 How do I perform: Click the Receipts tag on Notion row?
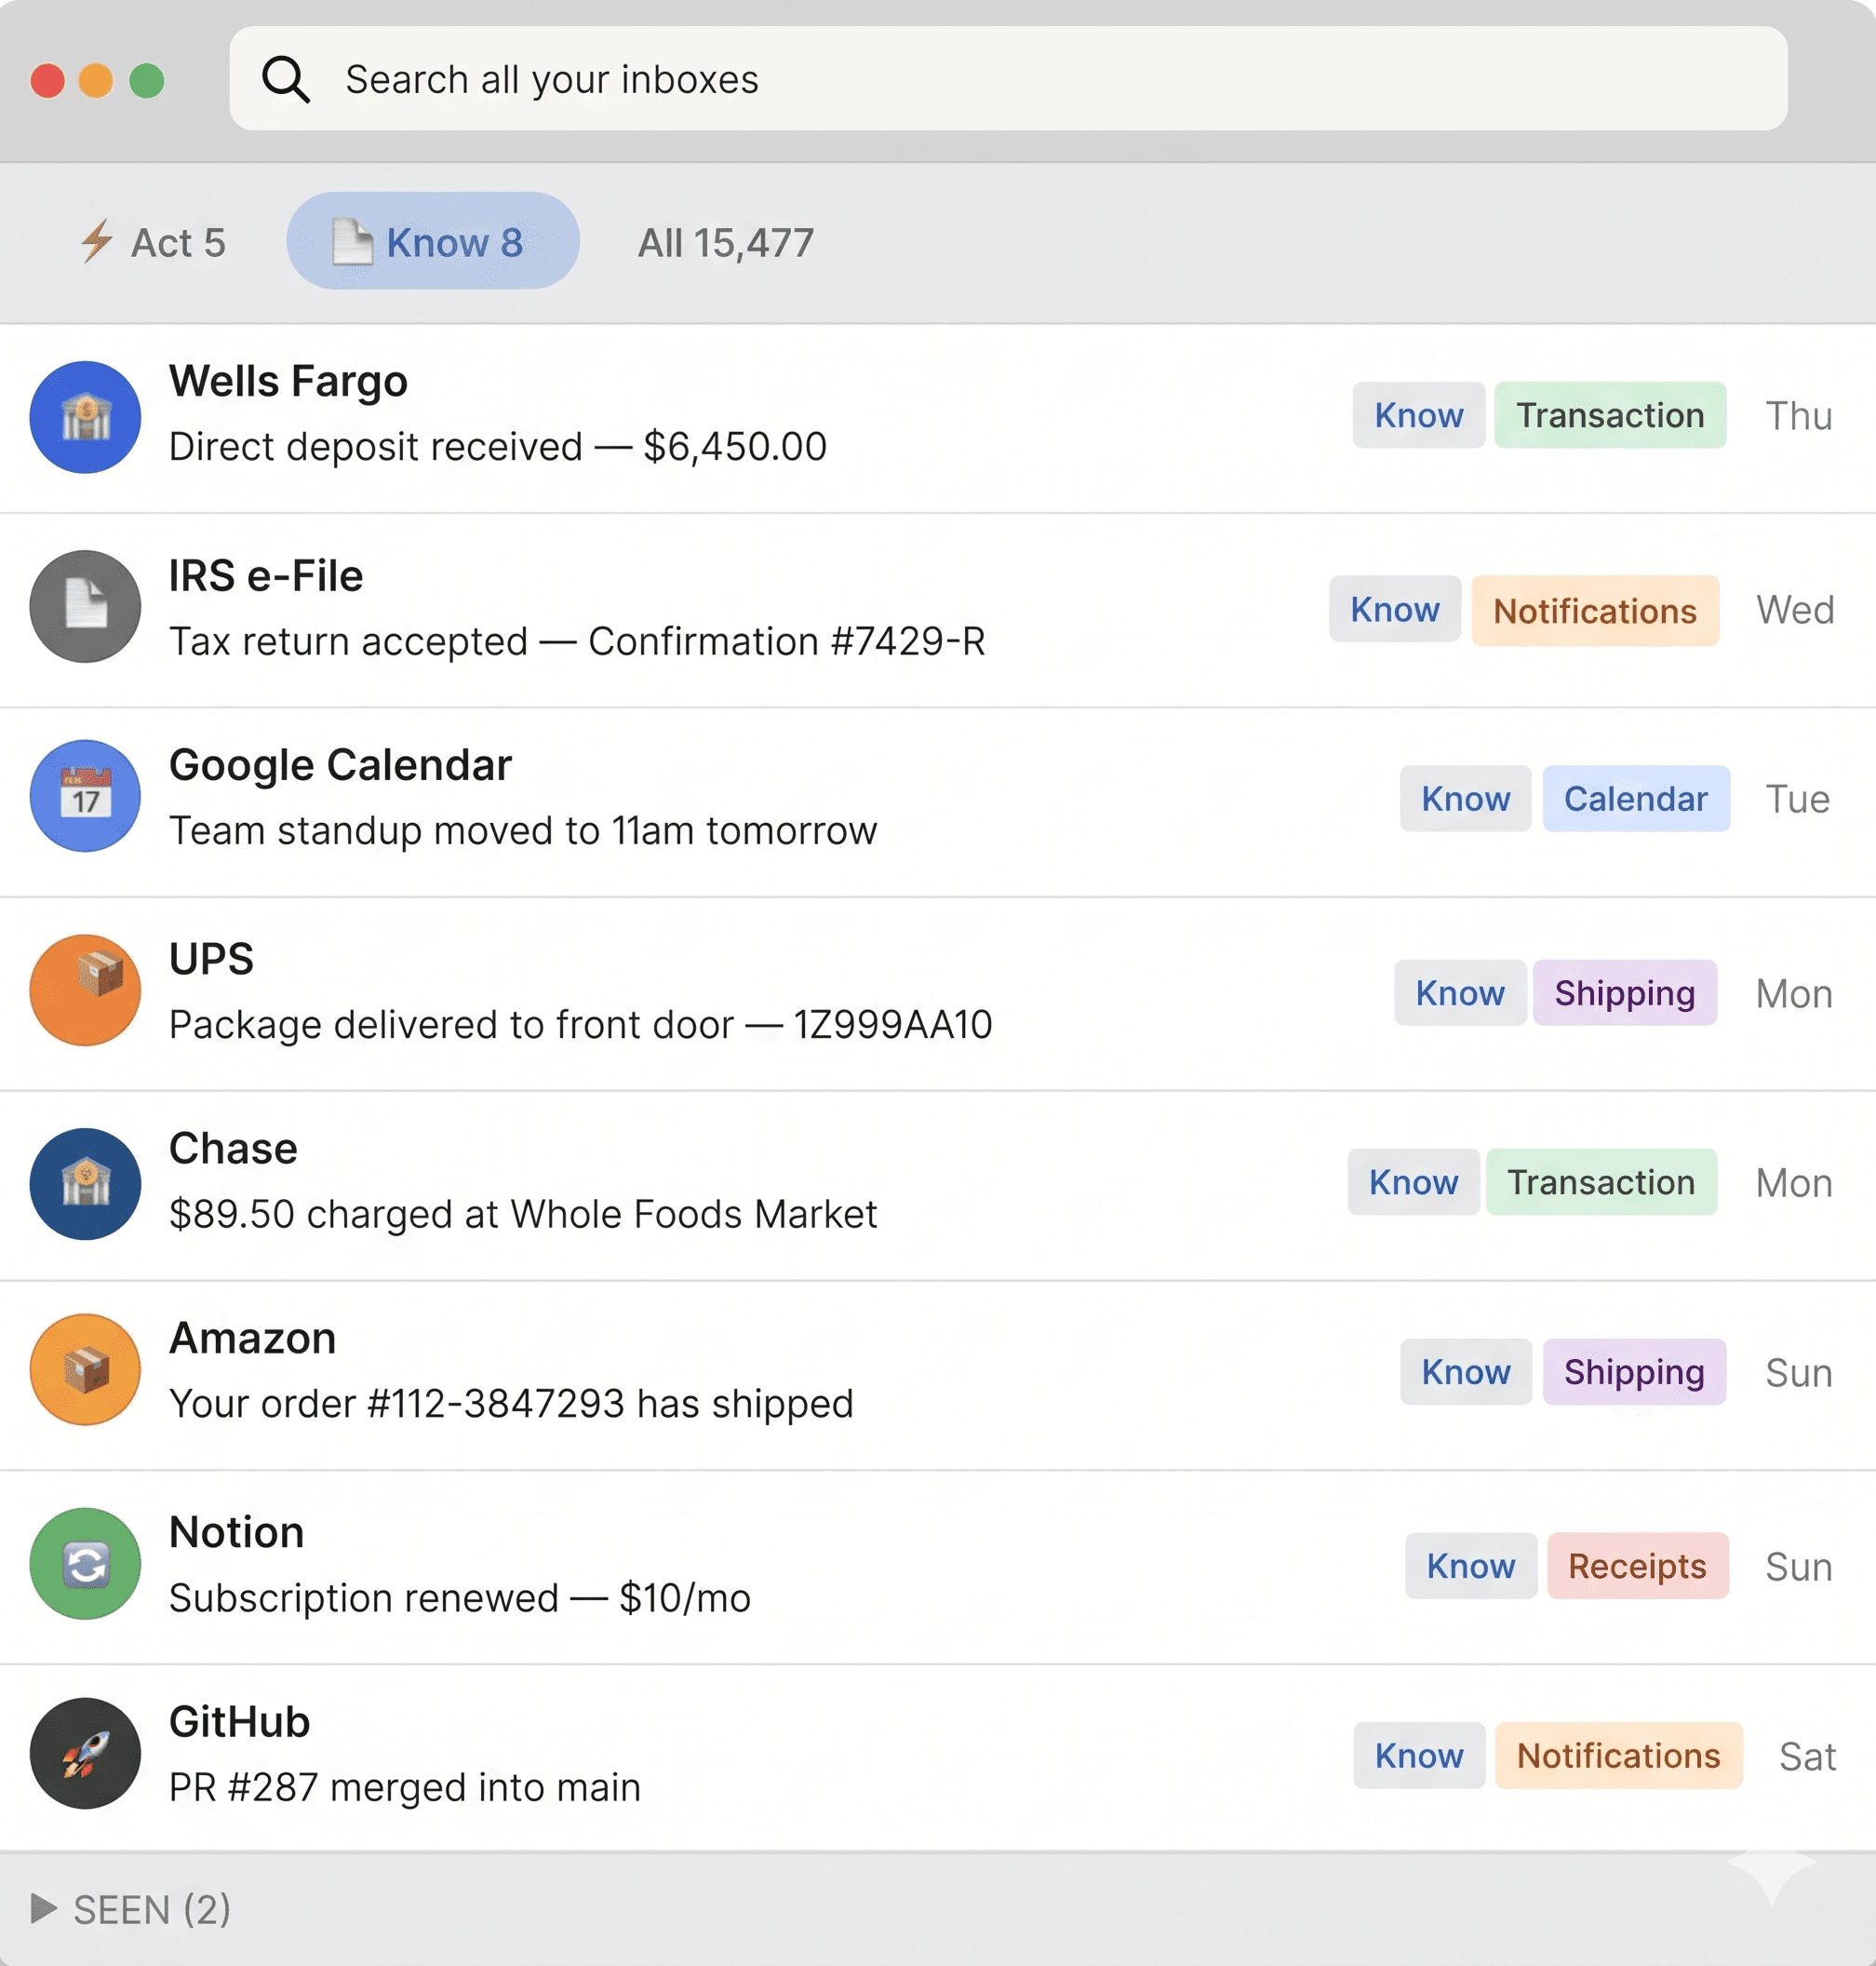(x=1637, y=1566)
